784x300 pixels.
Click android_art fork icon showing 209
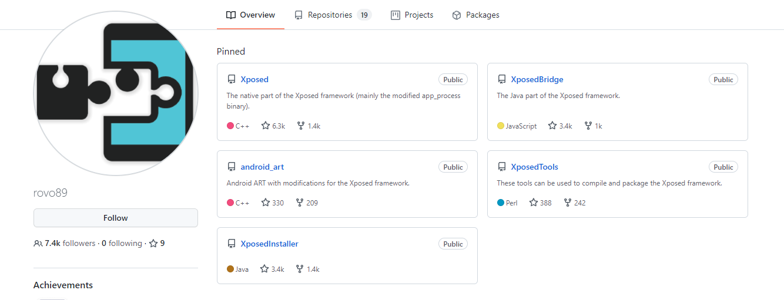300,203
